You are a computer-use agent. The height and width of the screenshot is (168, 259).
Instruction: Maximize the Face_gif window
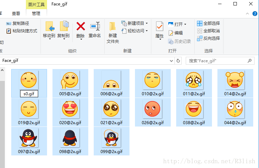click(235, 4)
